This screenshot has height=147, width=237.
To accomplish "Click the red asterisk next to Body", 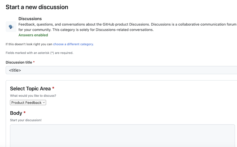I will [25, 113].
